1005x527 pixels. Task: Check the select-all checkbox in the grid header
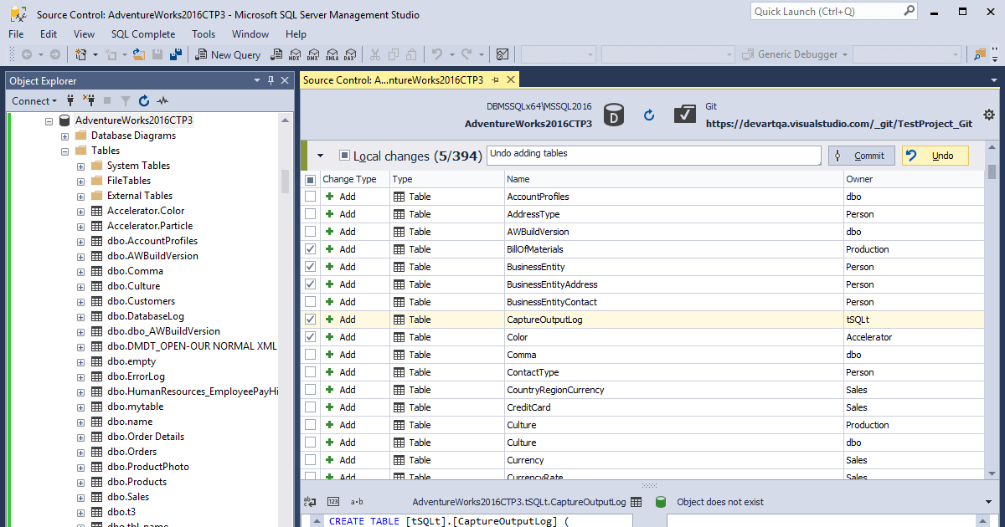[x=308, y=178]
